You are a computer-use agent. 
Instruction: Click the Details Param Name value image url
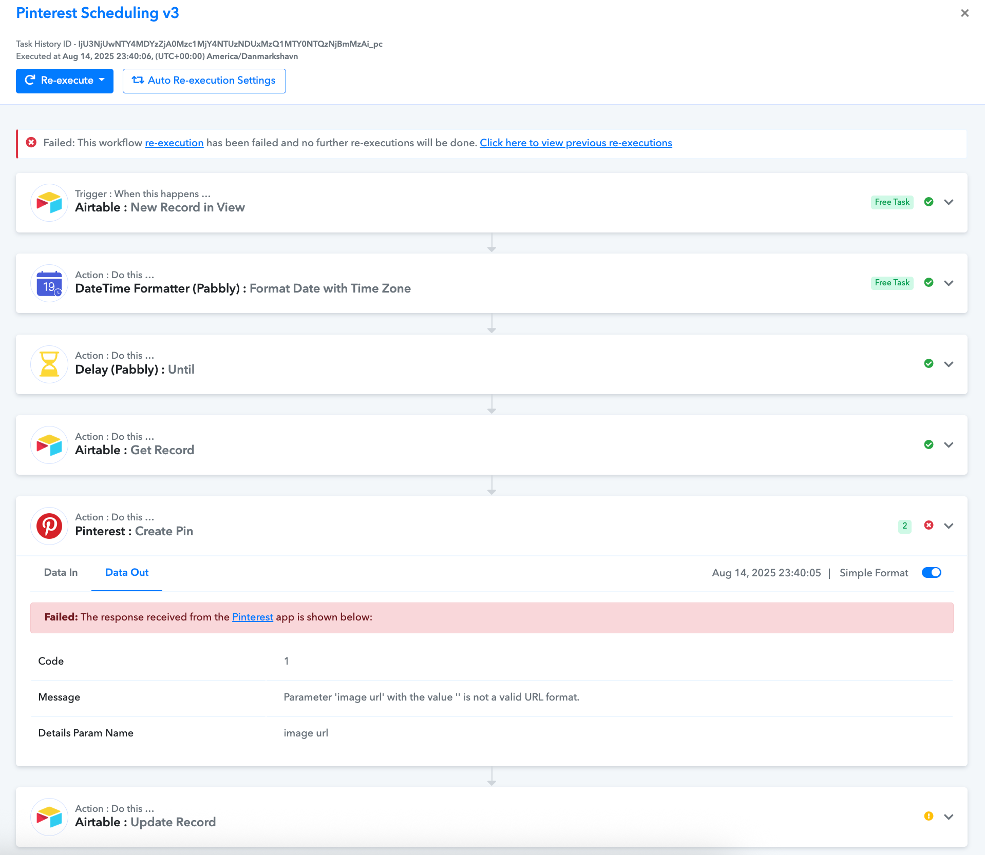point(306,733)
